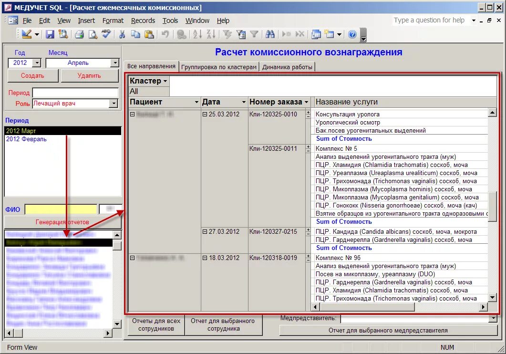The height and width of the screenshot is (354, 506).
Task: Open the Месяц dropdown showing Апрель
Action: coord(115,62)
